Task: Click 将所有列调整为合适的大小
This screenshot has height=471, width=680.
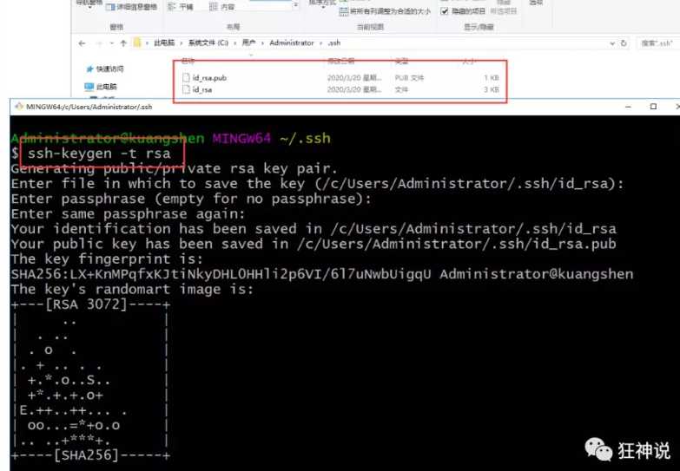Action: pyautogui.click(x=385, y=11)
